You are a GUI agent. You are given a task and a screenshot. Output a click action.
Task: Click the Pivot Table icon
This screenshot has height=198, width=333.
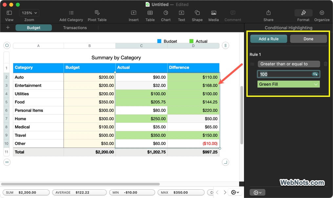[x=97, y=13]
